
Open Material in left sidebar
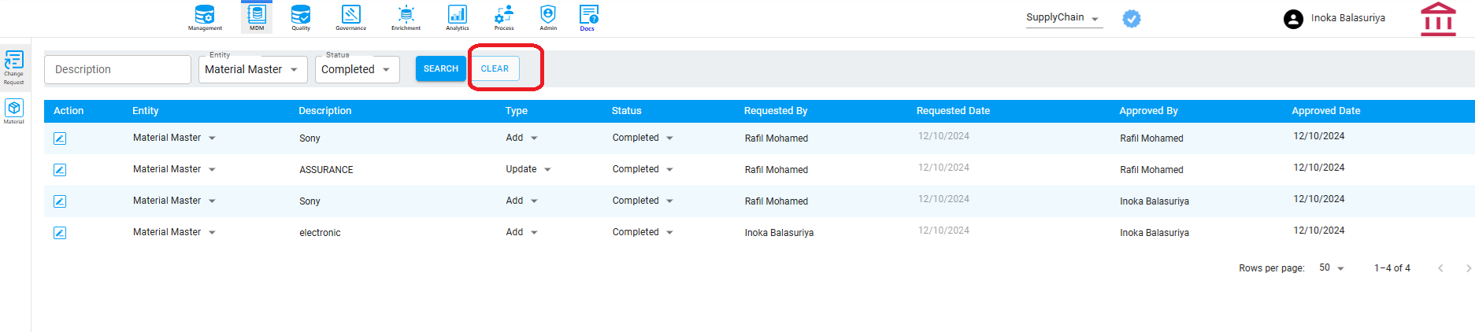point(14,111)
